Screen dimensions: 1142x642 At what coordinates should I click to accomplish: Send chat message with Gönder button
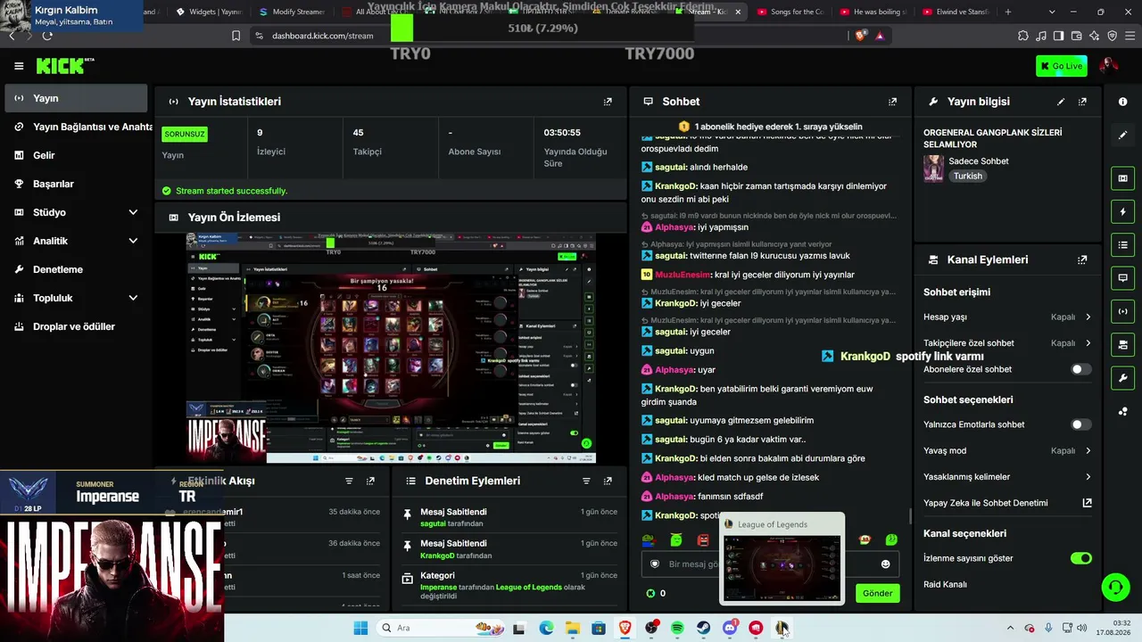(x=877, y=593)
